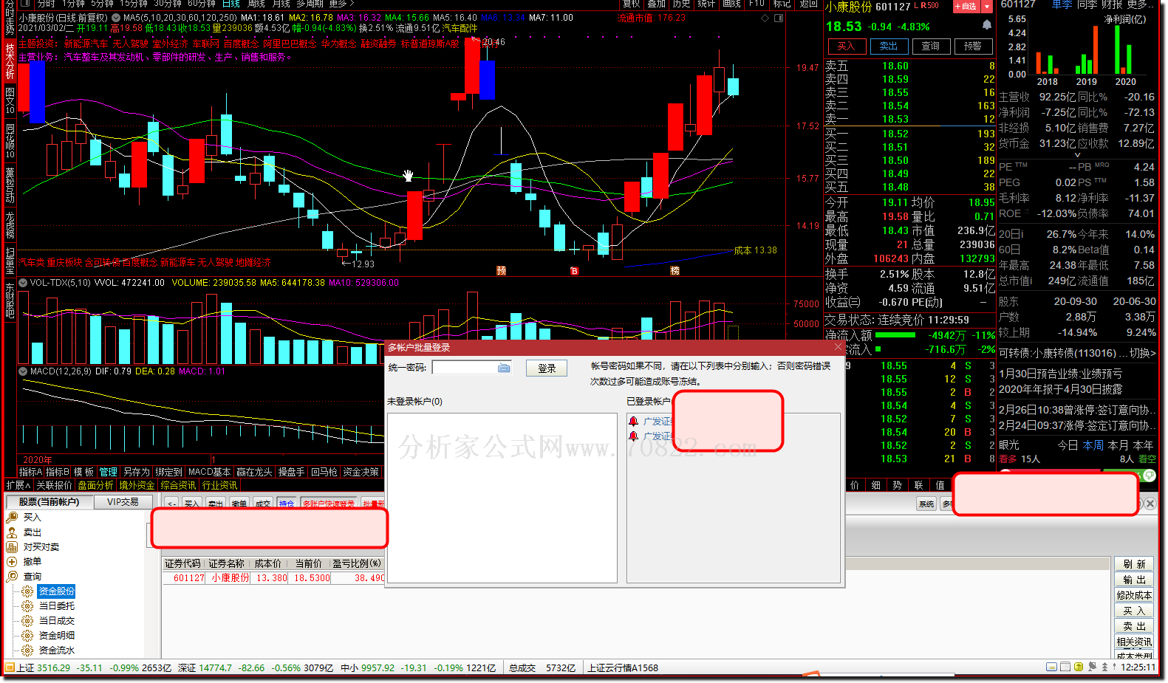1168x683 pixels.
Task: Open 更多 in the chart period toolbar
Action: (341, 4)
